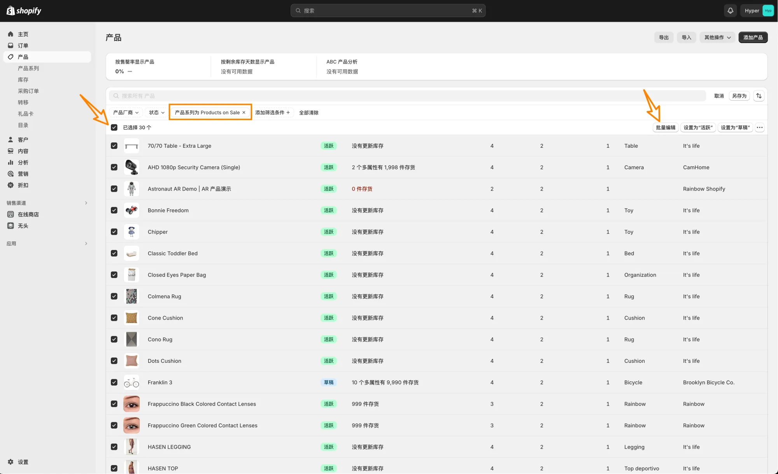This screenshot has height=474, width=778.
Task: Open 库存 inventory sidebar item
Action: click(x=23, y=80)
